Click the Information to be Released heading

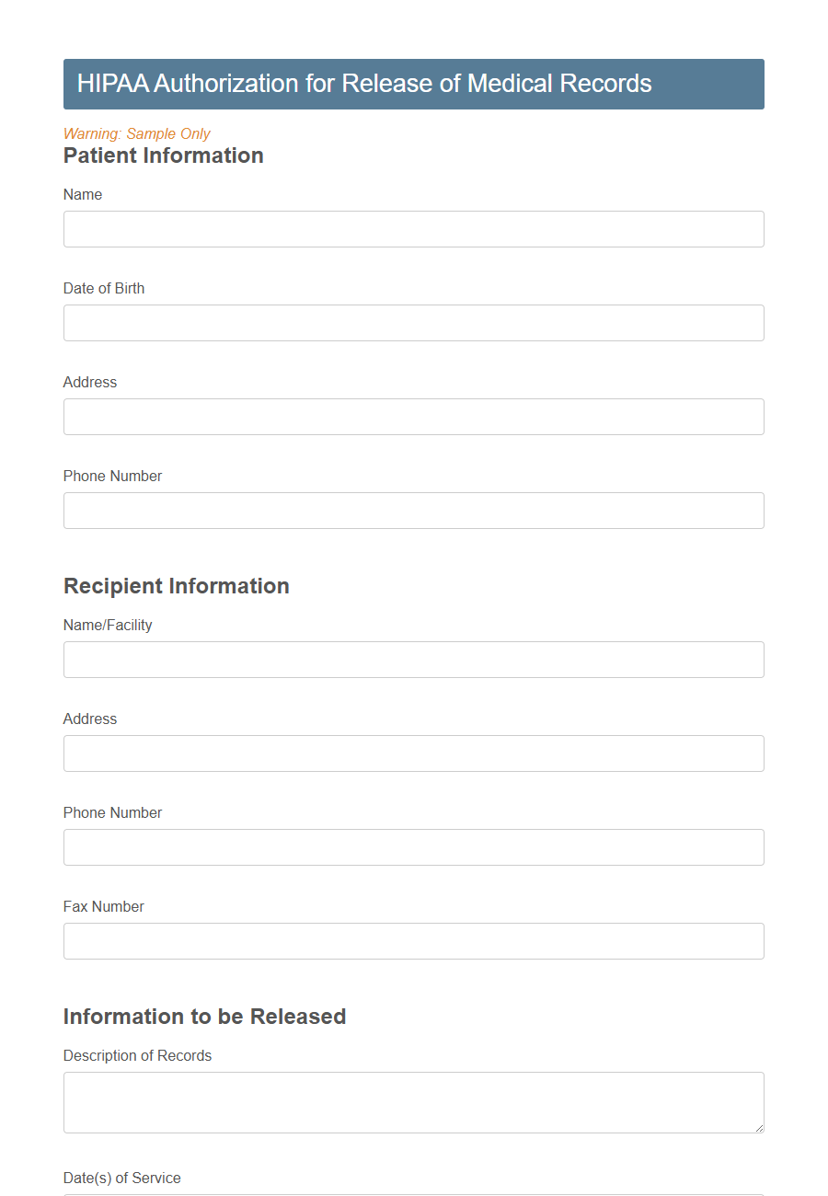point(204,1016)
